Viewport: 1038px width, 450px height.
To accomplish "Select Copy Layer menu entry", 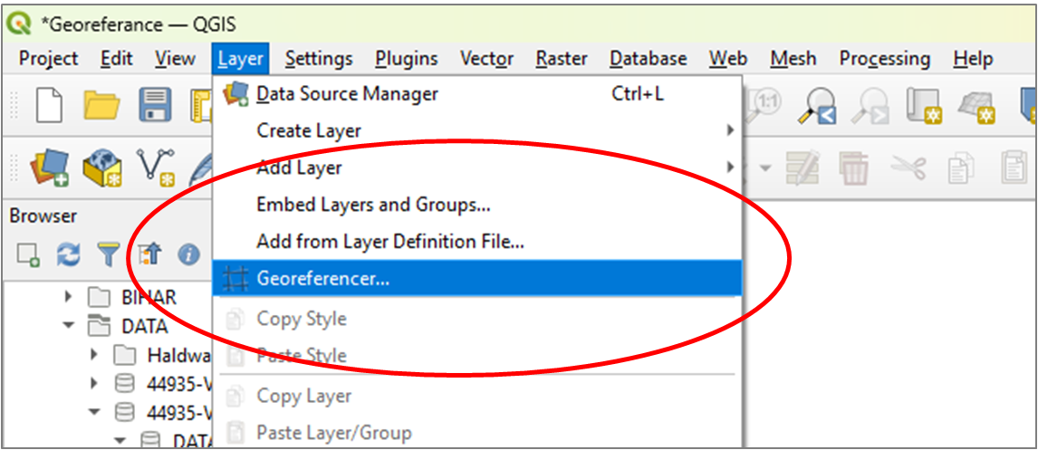I will [477, 397].
